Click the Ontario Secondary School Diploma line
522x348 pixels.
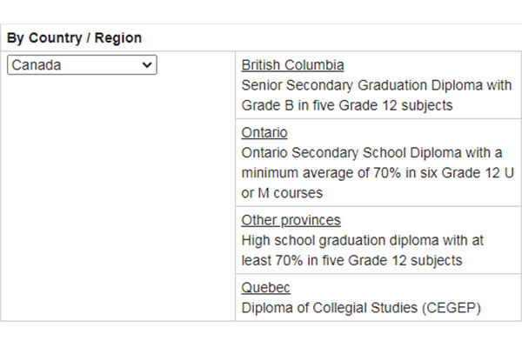click(371, 153)
